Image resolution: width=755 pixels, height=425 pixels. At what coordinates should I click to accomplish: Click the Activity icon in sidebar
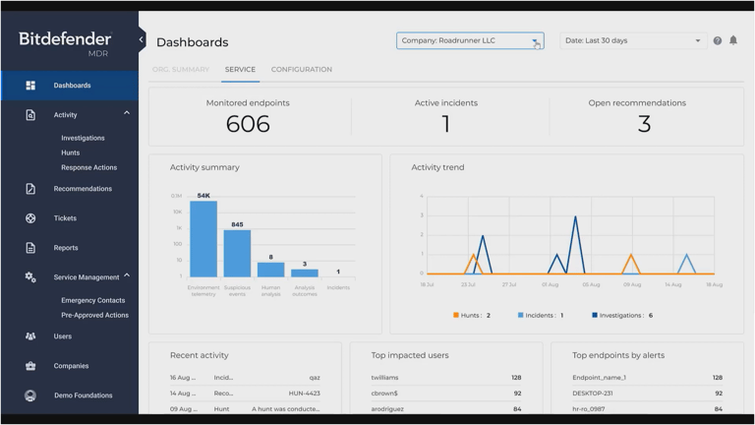coord(30,115)
